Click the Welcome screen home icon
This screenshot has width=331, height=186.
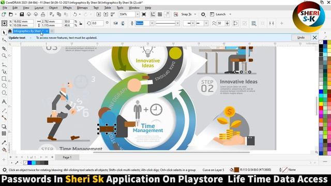(x=10, y=31)
